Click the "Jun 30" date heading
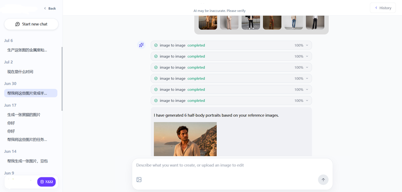The image size is (402, 192). point(10,84)
